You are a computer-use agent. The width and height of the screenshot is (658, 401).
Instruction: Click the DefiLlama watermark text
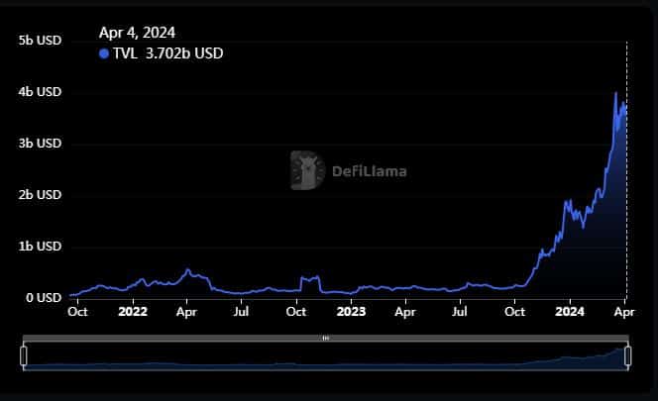pyautogui.click(x=370, y=171)
